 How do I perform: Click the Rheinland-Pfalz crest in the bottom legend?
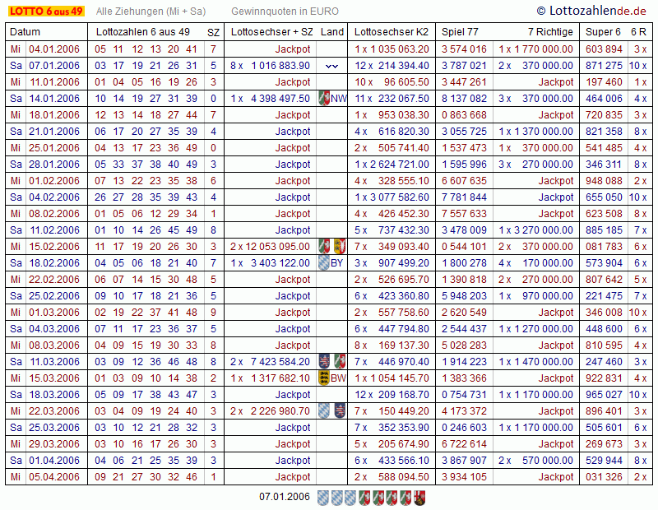419,498
